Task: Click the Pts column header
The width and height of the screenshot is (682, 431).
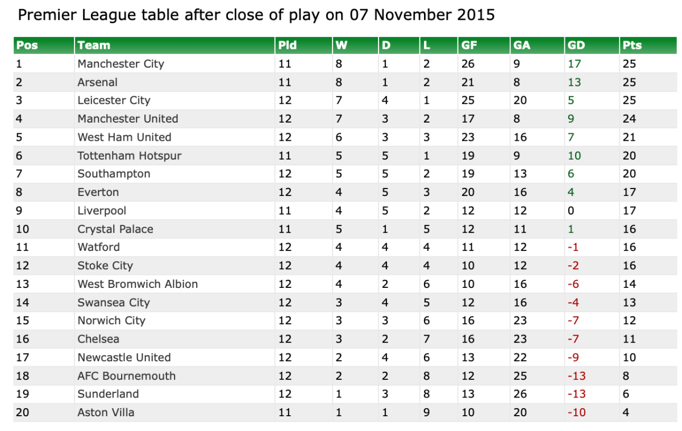Action: click(x=632, y=45)
